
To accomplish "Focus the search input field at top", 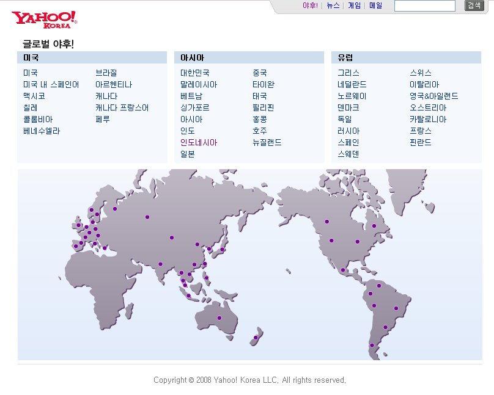I will coord(425,5).
